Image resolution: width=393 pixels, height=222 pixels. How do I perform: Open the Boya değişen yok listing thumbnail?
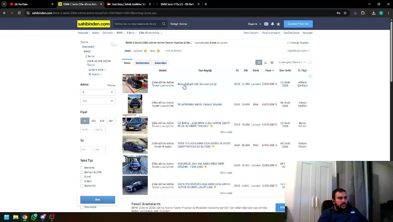pos(135,84)
